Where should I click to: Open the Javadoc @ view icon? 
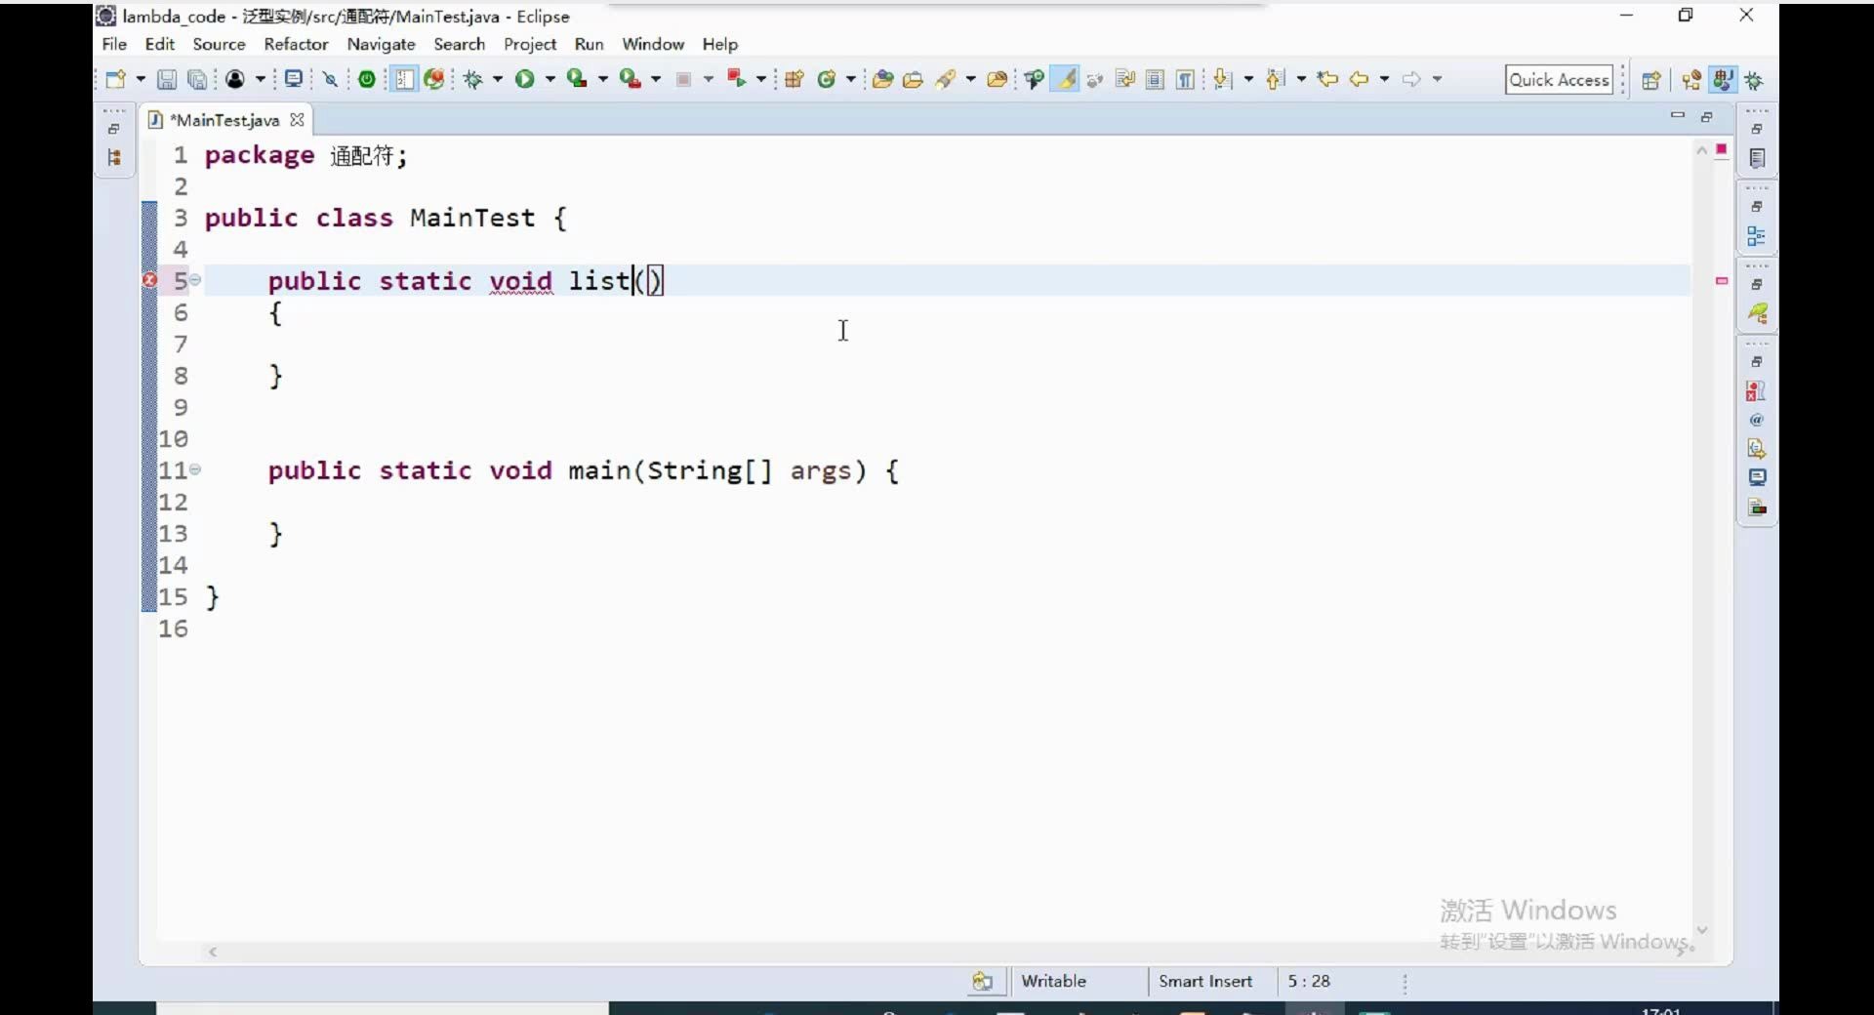click(1757, 420)
